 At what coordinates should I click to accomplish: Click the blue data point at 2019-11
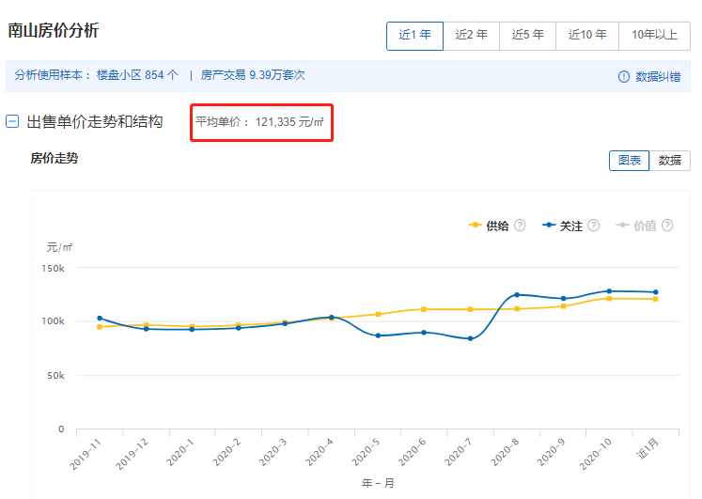[100, 319]
